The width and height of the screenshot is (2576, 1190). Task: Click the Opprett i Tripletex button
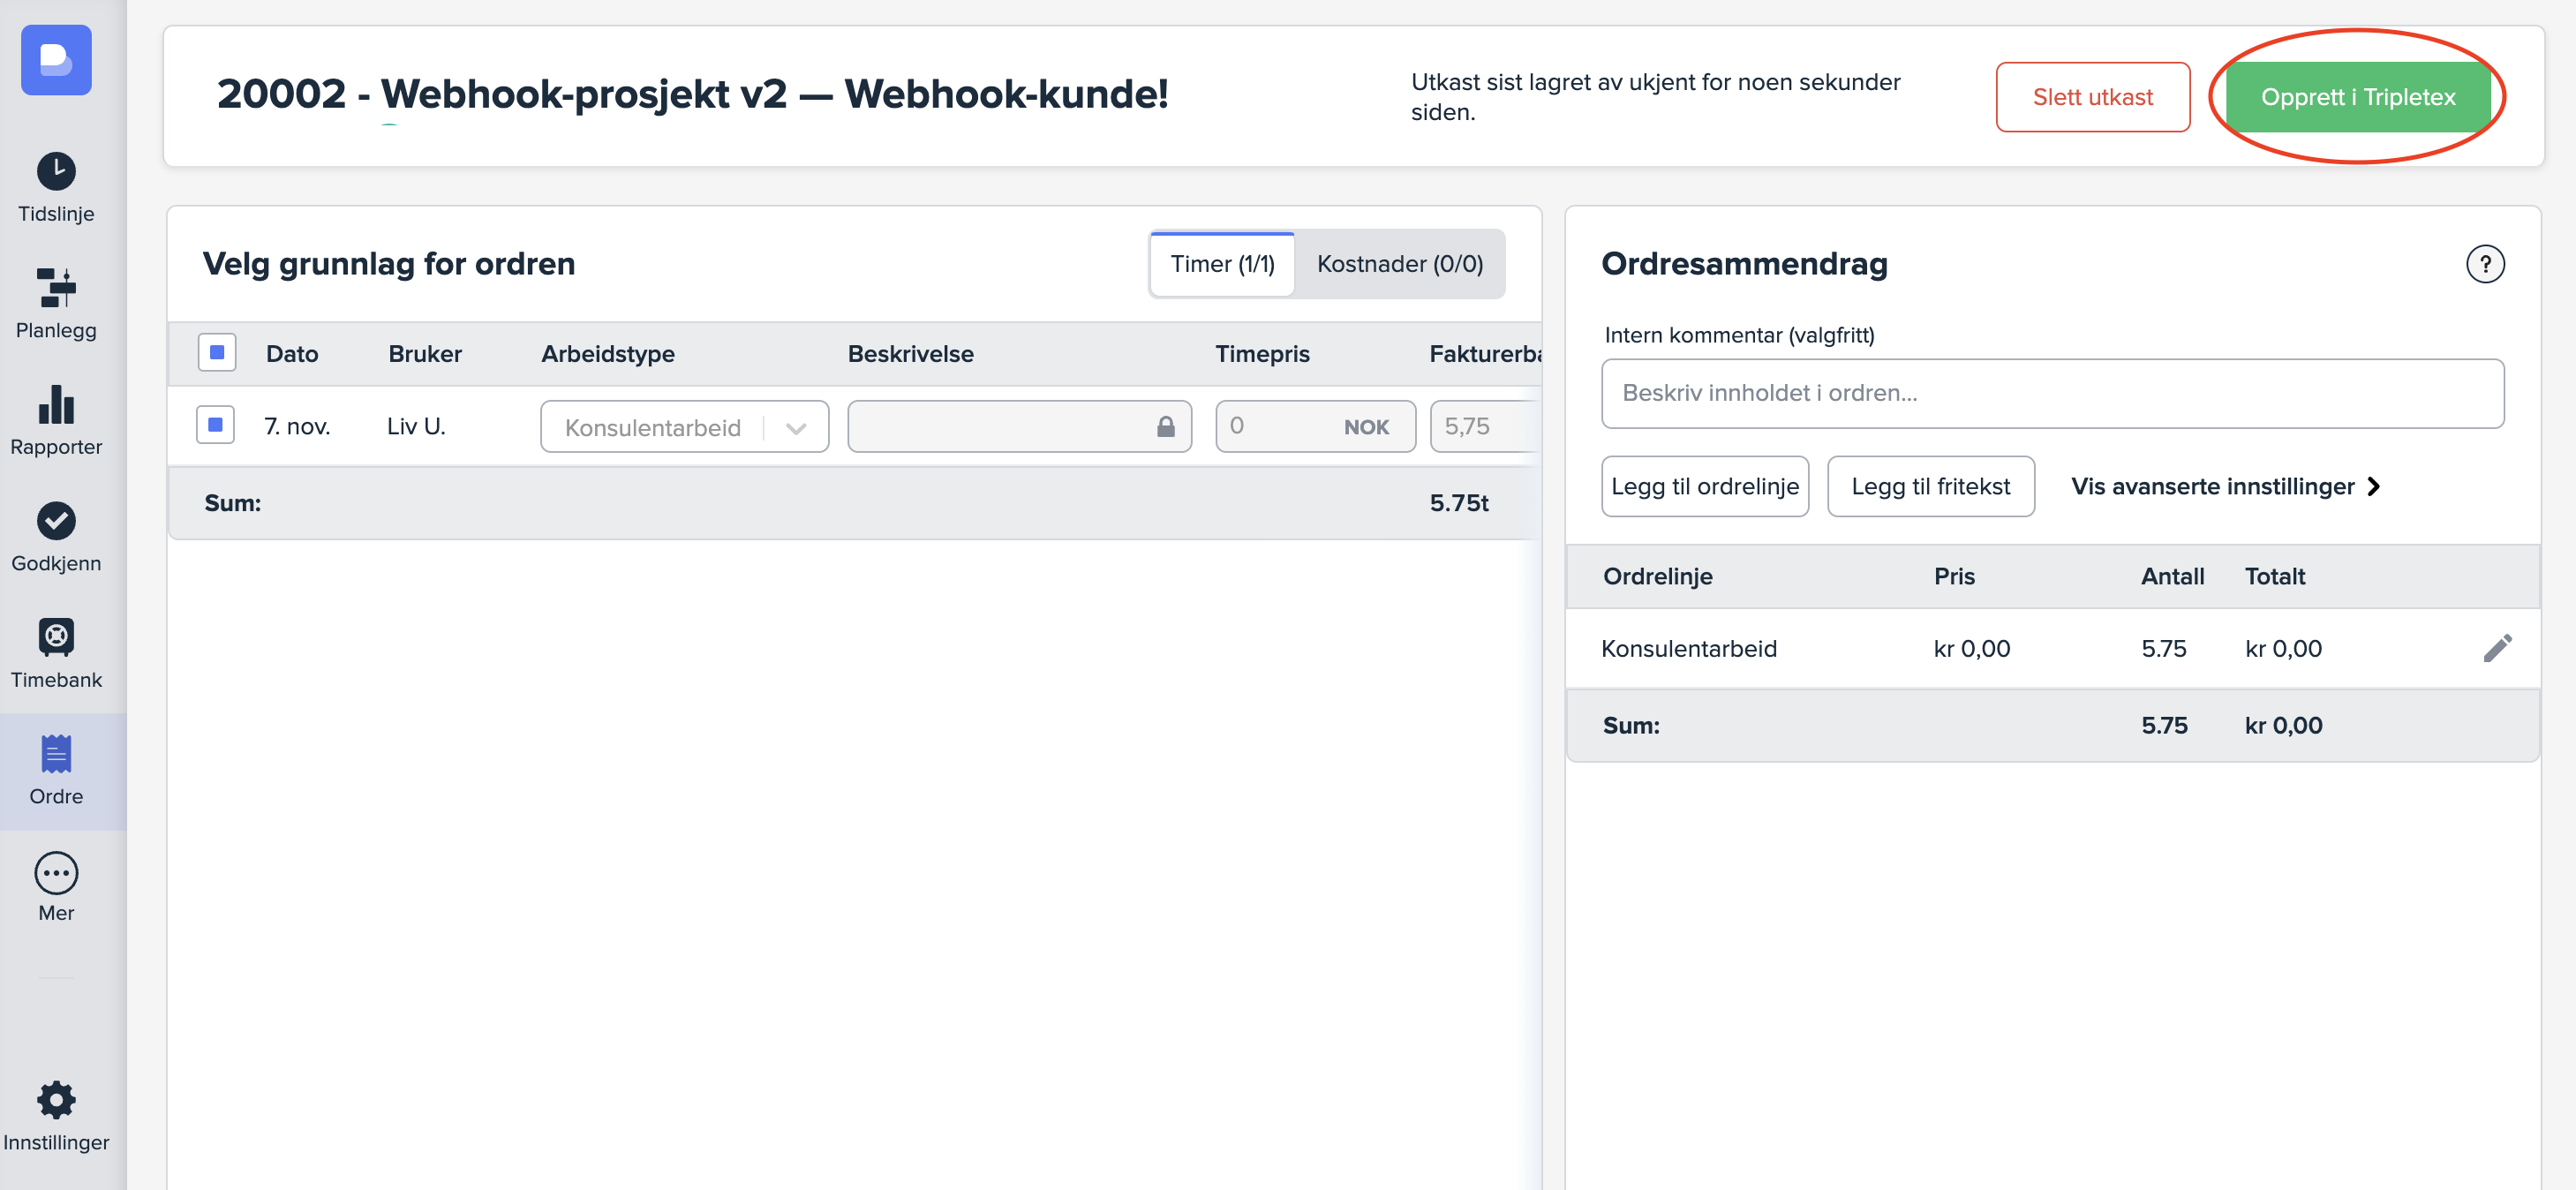(x=2357, y=97)
